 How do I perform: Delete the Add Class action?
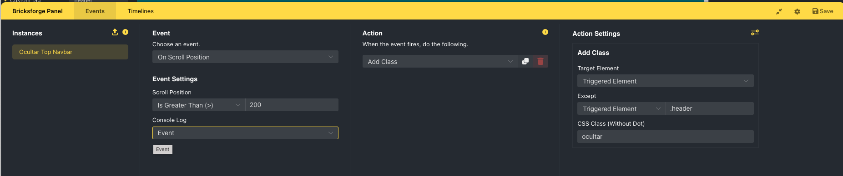[540, 61]
